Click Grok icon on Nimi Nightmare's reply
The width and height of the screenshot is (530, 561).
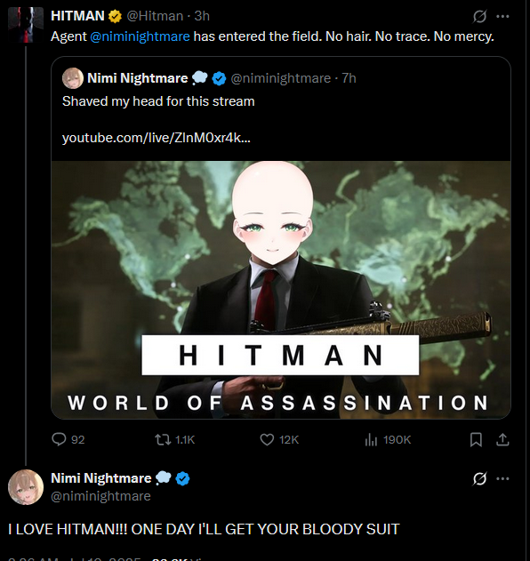coord(479,478)
